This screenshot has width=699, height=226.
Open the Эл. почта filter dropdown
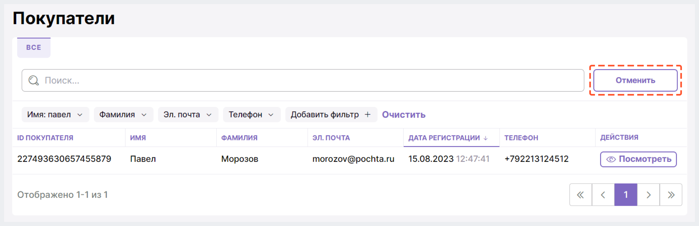click(x=188, y=115)
